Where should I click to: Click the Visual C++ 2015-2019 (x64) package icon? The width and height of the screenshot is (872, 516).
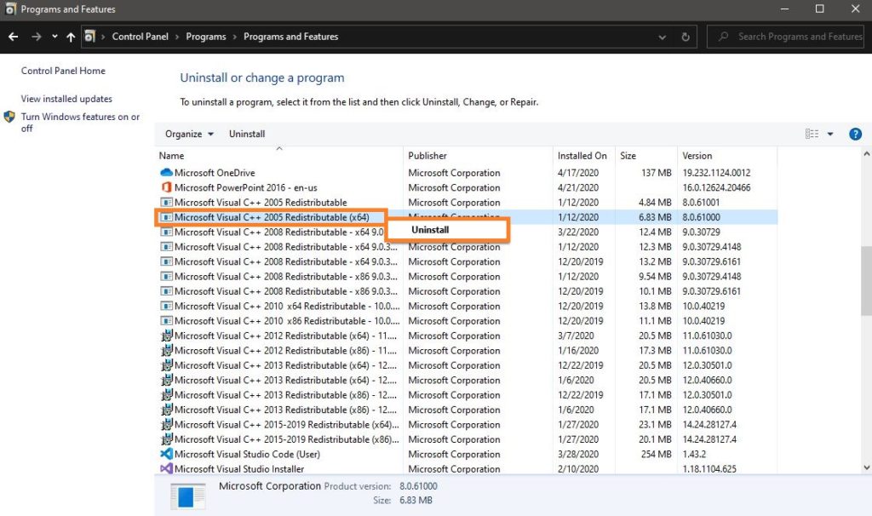click(166, 424)
